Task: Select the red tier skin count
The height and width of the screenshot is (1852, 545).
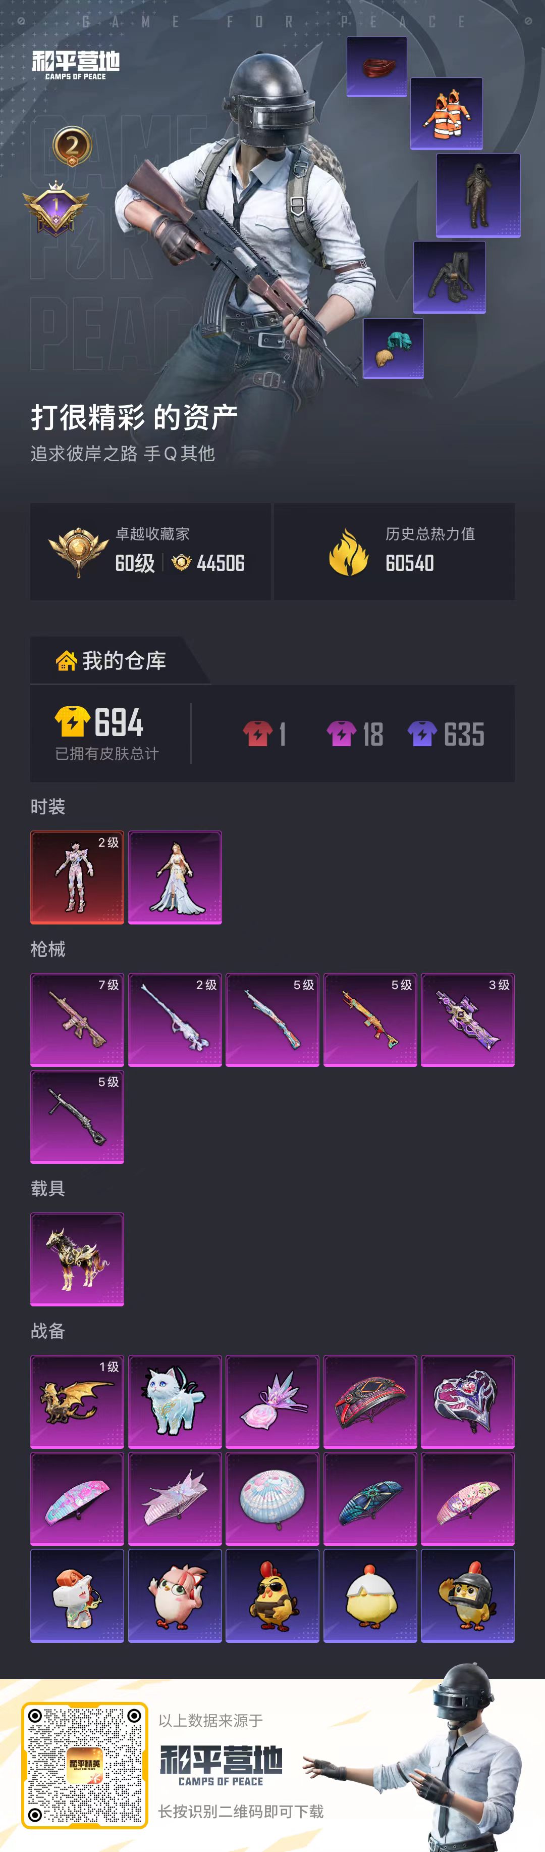Action: [264, 734]
